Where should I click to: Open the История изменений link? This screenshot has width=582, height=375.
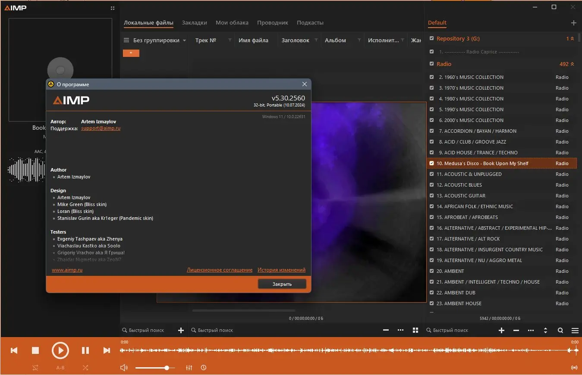(281, 270)
